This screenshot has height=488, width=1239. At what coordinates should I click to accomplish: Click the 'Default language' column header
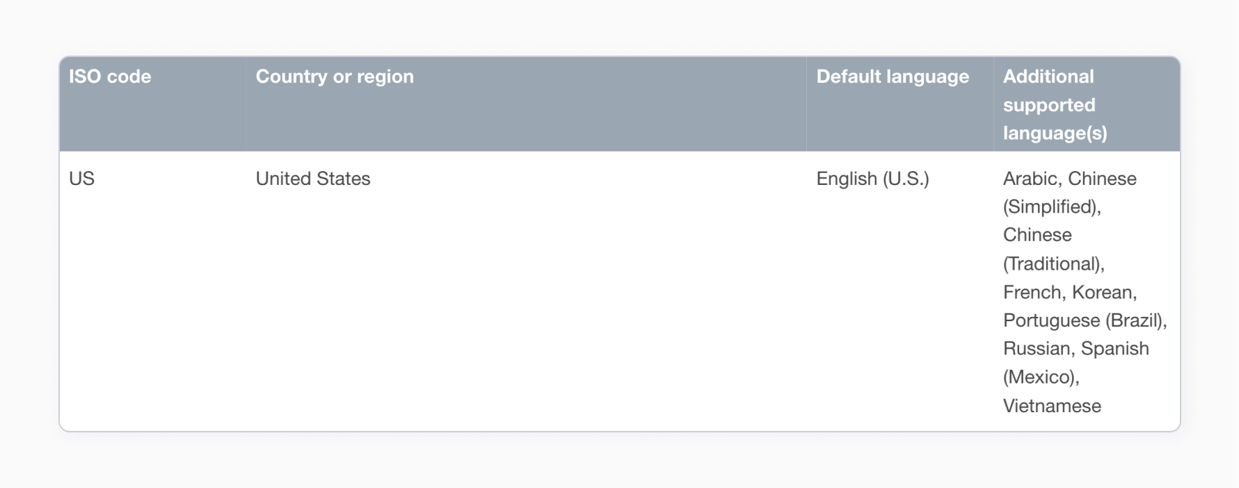click(893, 76)
